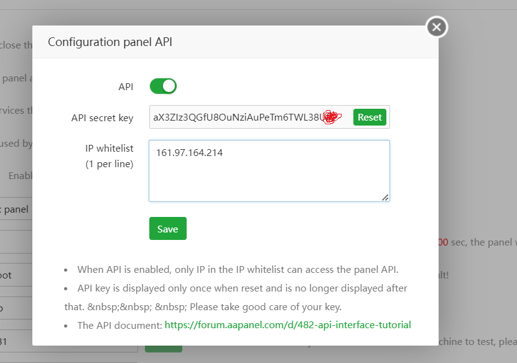Click the note about API key displayed once
Image resolution: width=517 pixels, height=363 pixels.
tap(243, 288)
